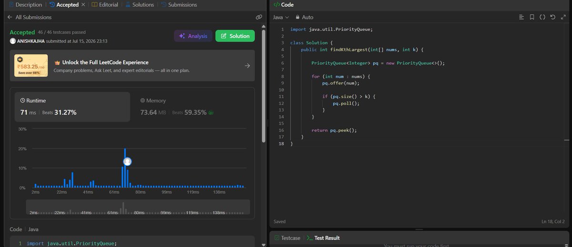
Task: Close the Accepted tab
Action: tap(83, 5)
